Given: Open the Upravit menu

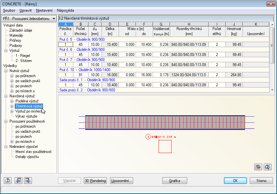Looking at the screenshot, I should tap(26, 10).
